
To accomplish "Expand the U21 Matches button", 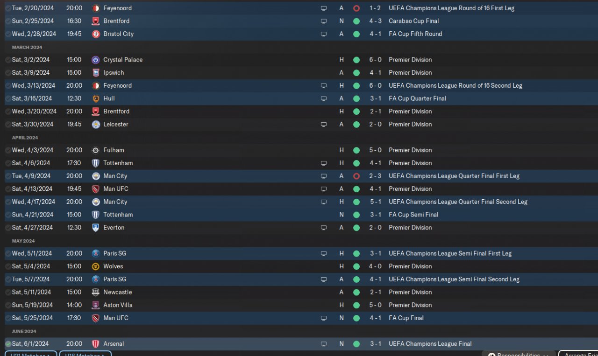I will (x=31, y=354).
